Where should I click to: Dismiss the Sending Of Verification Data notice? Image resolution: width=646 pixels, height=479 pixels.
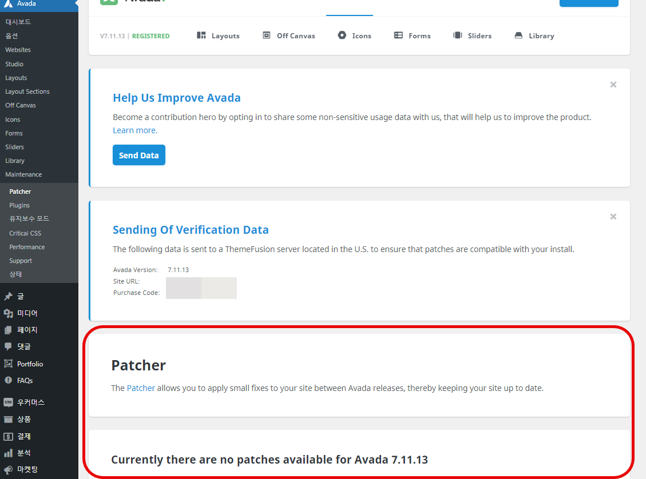613,217
